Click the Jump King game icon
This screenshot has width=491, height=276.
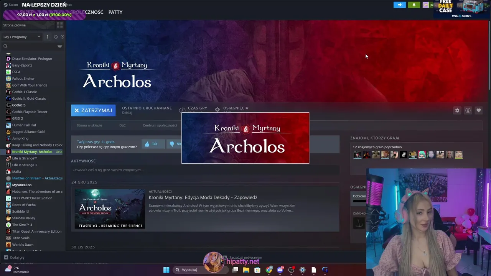pos(8,138)
